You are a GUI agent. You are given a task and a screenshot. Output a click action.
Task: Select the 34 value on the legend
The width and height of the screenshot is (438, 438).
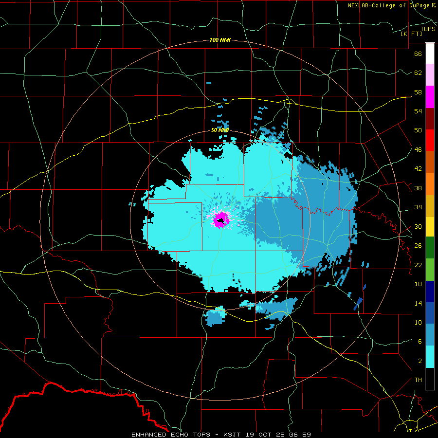(418, 207)
